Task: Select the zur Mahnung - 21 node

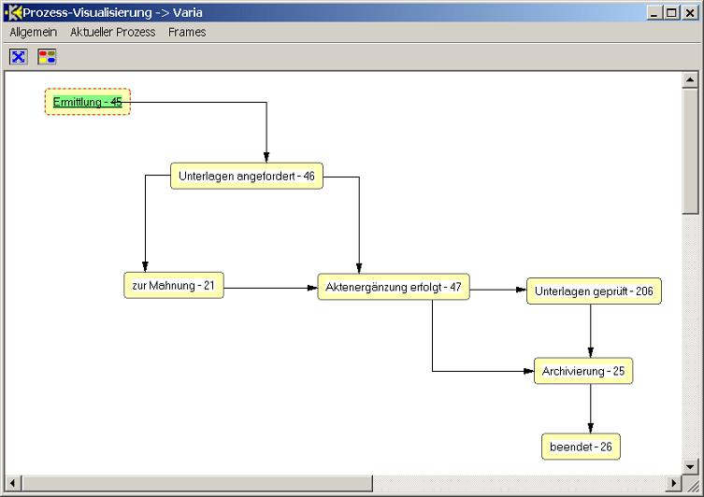Action: 174,285
